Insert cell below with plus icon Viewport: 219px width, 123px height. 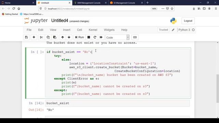point(34,37)
